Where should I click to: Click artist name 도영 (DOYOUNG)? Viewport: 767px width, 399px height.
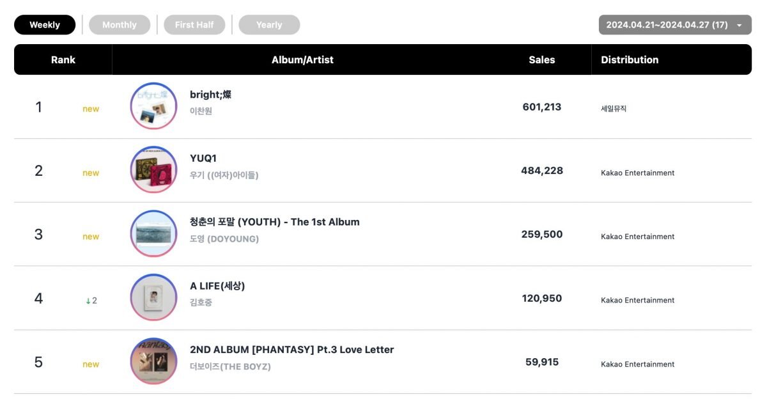(224, 239)
